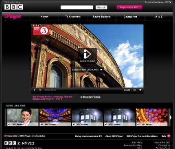Click the pause button in player bar
The height and width of the screenshot is (149, 175).
[x=40, y=90]
